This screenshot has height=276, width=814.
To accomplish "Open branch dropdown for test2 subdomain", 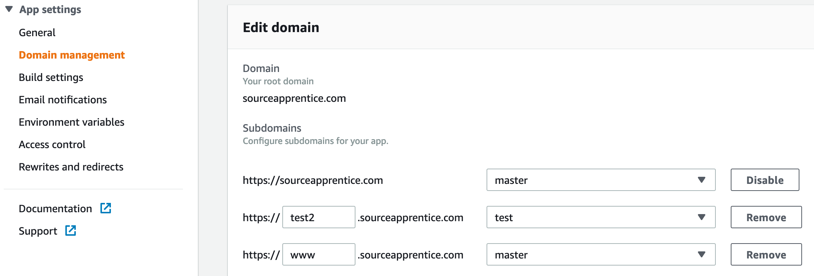I will click(601, 217).
